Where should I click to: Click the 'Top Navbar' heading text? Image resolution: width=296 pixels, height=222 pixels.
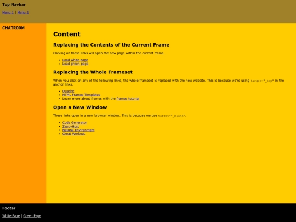pos(14,5)
